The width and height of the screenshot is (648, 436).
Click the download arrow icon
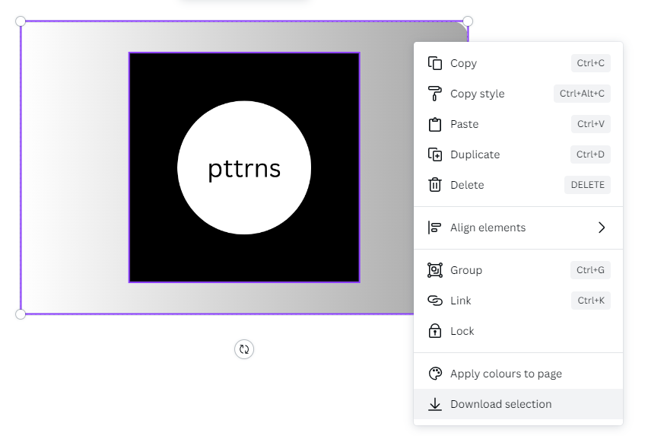435,404
